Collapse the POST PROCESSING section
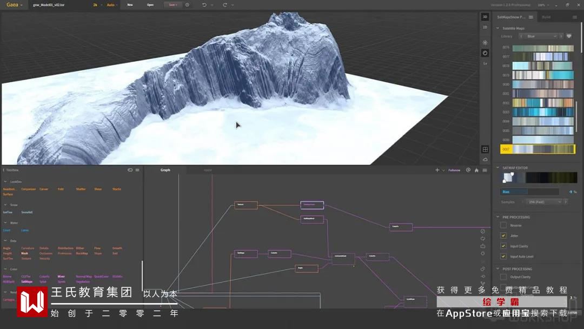Viewport: 584px width, 329px height. (x=497, y=268)
